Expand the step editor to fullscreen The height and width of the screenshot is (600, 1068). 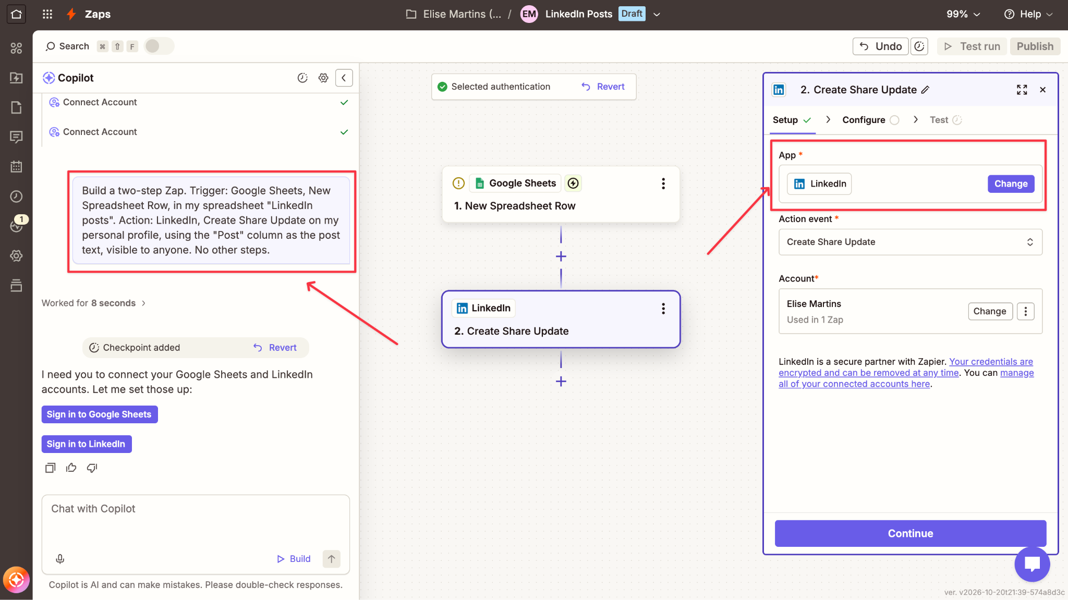click(1022, 90)
